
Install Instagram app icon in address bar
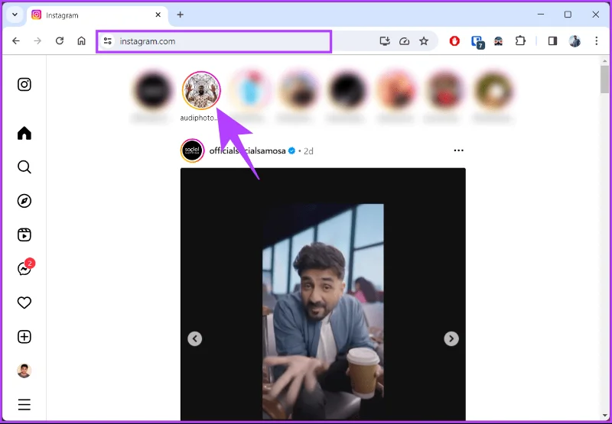click(385, 41)
